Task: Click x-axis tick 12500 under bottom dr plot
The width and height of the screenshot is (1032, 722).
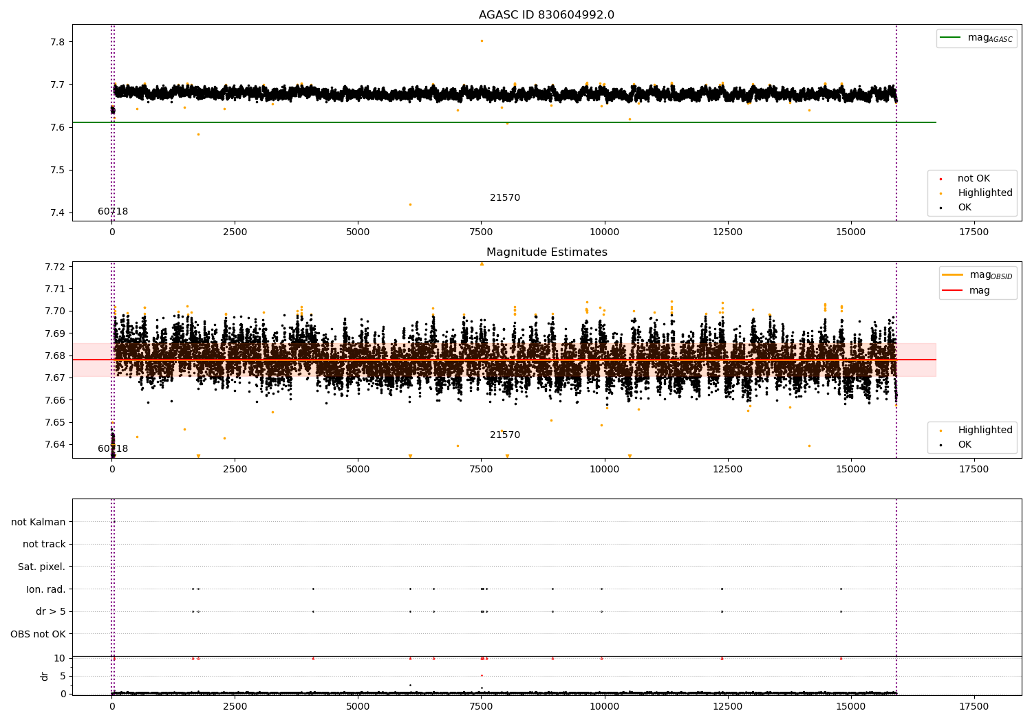Action: click(727, 706)
